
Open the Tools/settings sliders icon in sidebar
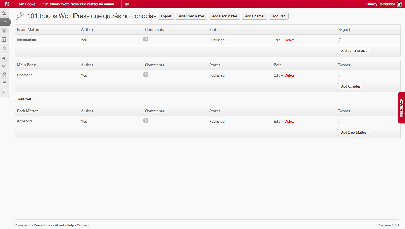point(4,83)
